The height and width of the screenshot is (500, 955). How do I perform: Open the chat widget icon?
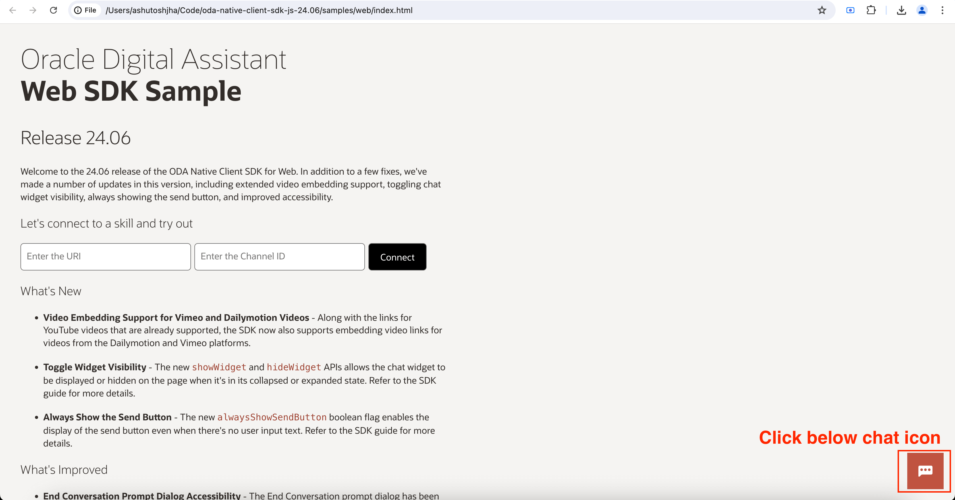coord(925,471)
